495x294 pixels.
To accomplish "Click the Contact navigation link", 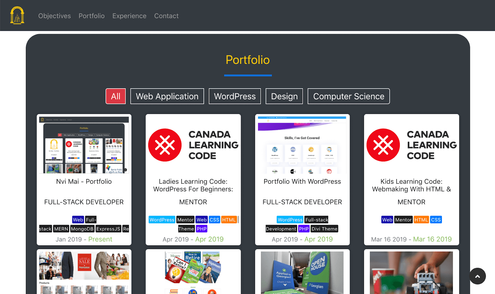I will click(x=166, y=16).
